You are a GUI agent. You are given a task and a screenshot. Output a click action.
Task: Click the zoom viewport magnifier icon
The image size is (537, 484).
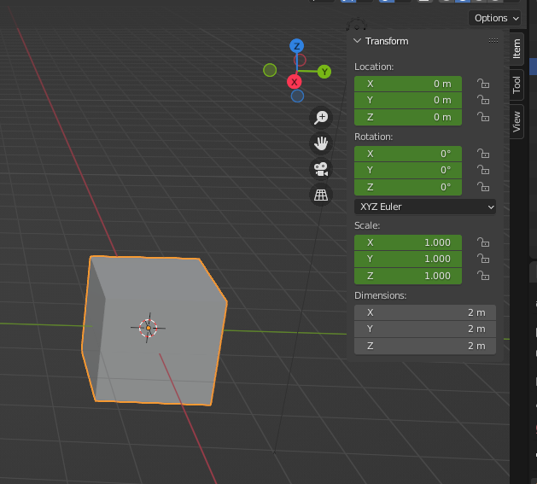[321, 118]
